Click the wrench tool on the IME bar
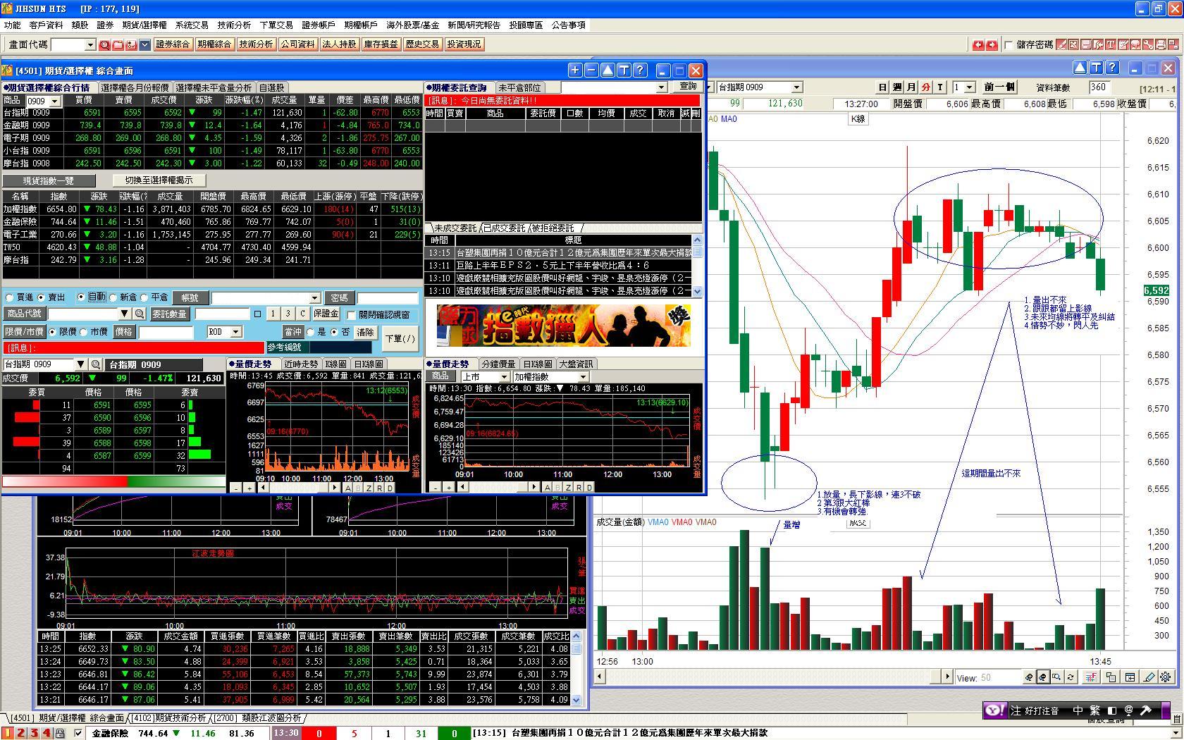Image resolution: width=1184 pixels, height=740 pixels. click(1145, 710)
